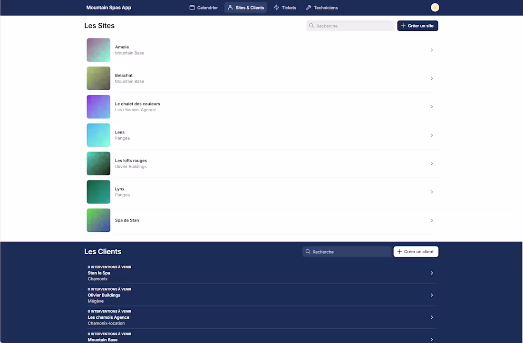
Task: Click the Tickets lightning icon
Action: tap(276, 7)
